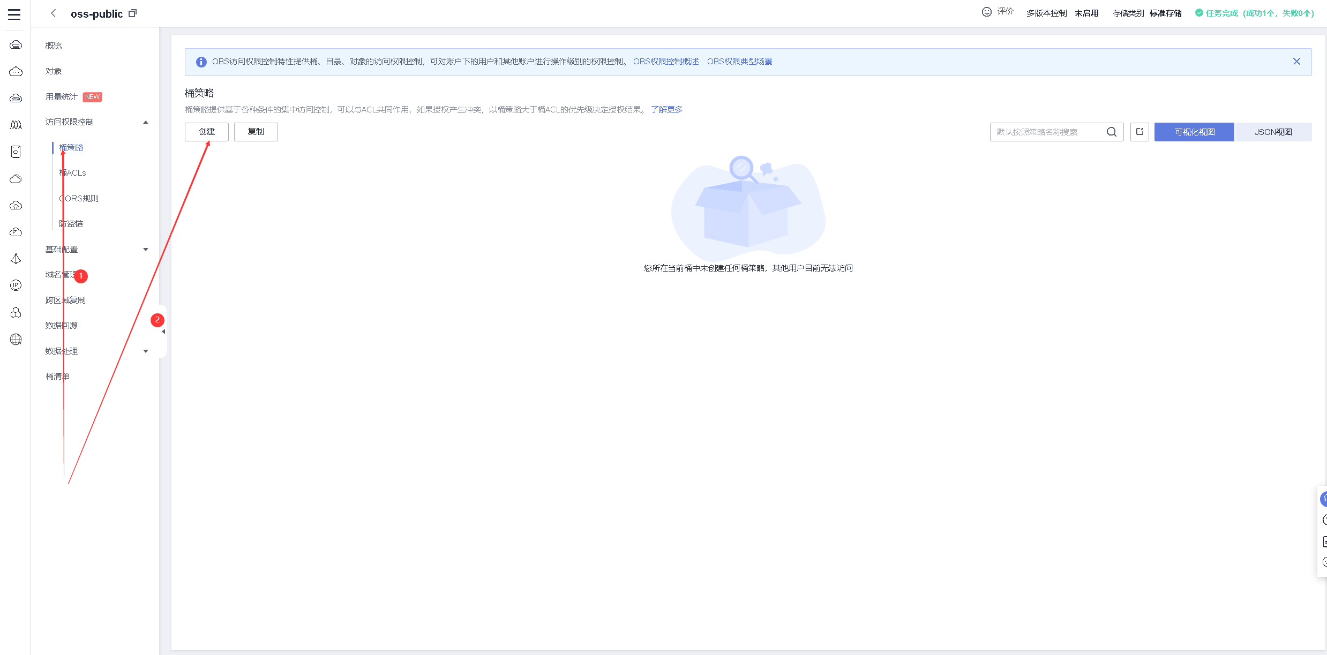
Task: Close the OBS info banner
Action: click(x=1296, y=62)
